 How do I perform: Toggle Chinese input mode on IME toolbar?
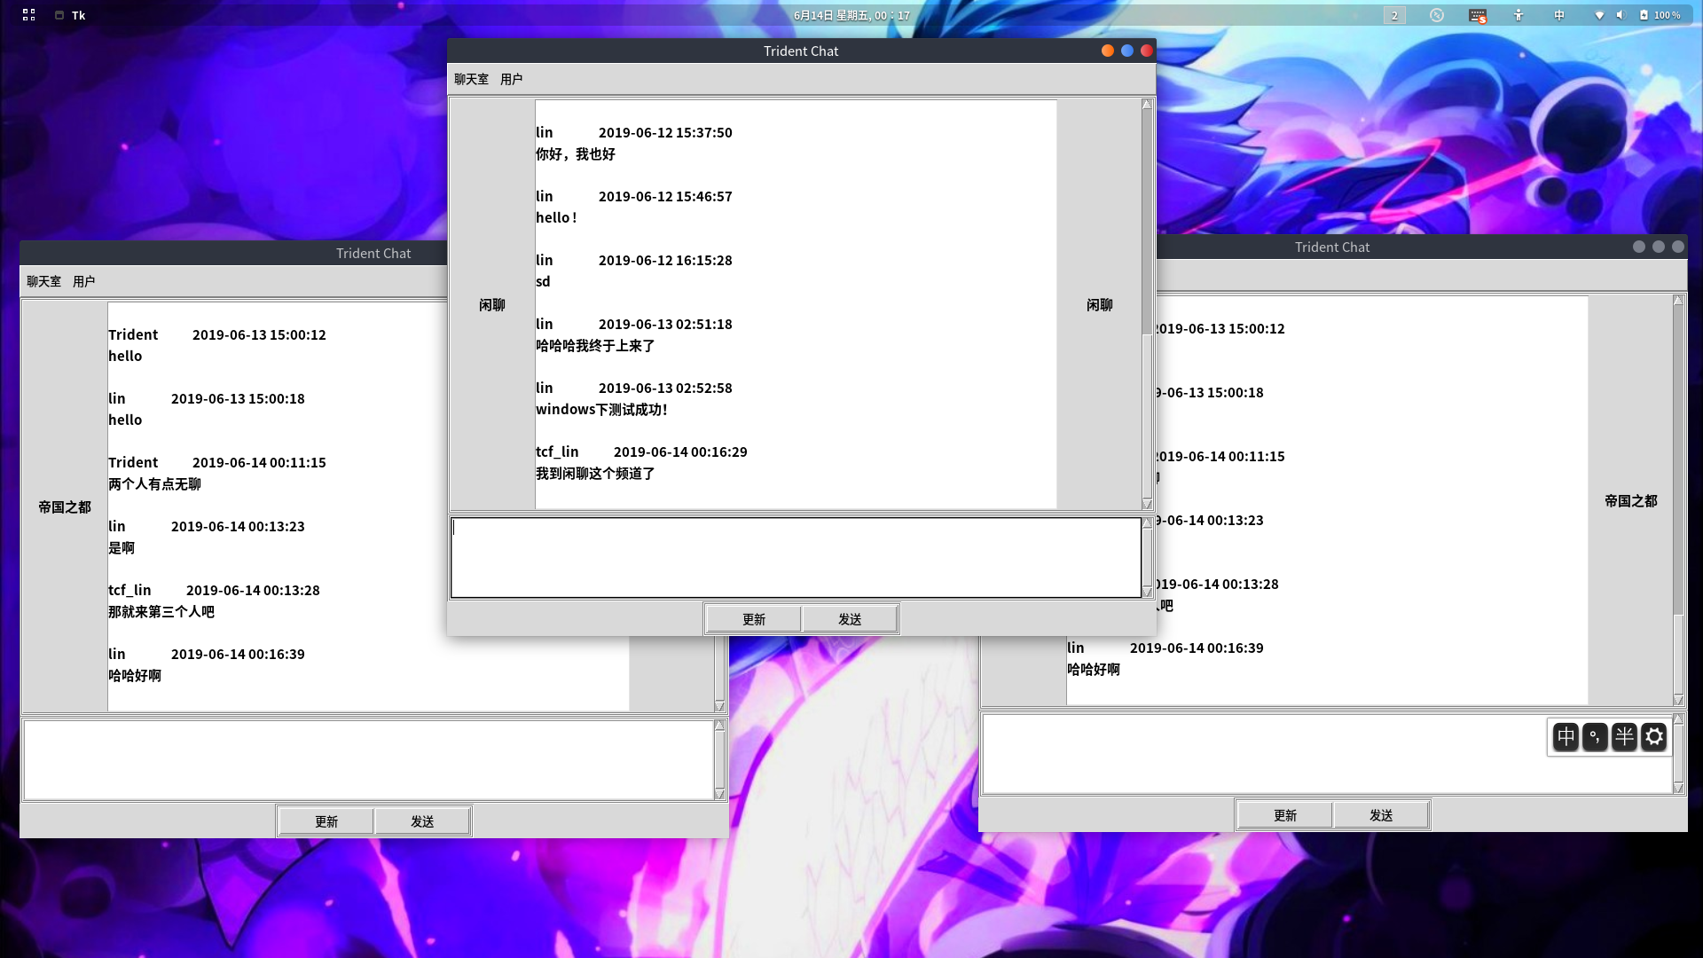pyautogui.click(x=1566, y=737)
